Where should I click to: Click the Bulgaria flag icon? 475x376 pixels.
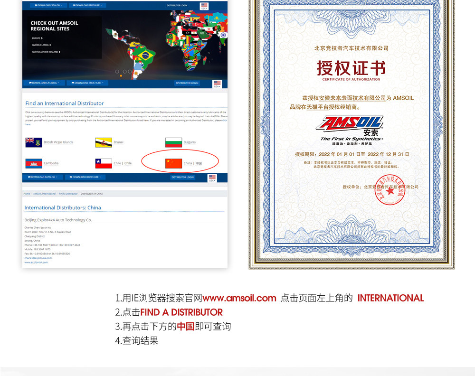pyautogui.click(x=173, y=142)
